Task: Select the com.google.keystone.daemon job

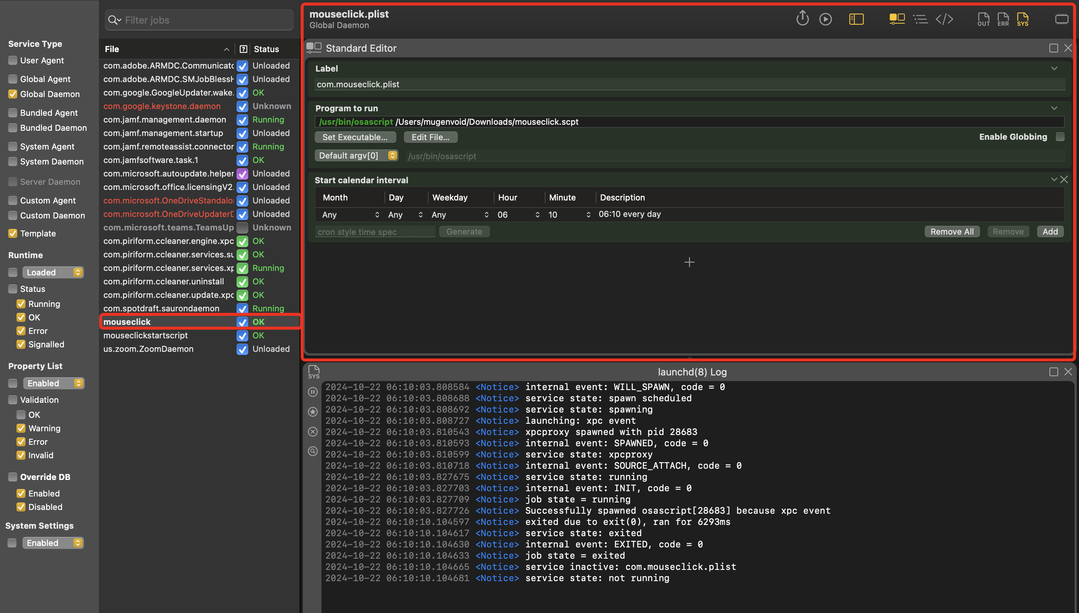Action: [x=199, y=106]
